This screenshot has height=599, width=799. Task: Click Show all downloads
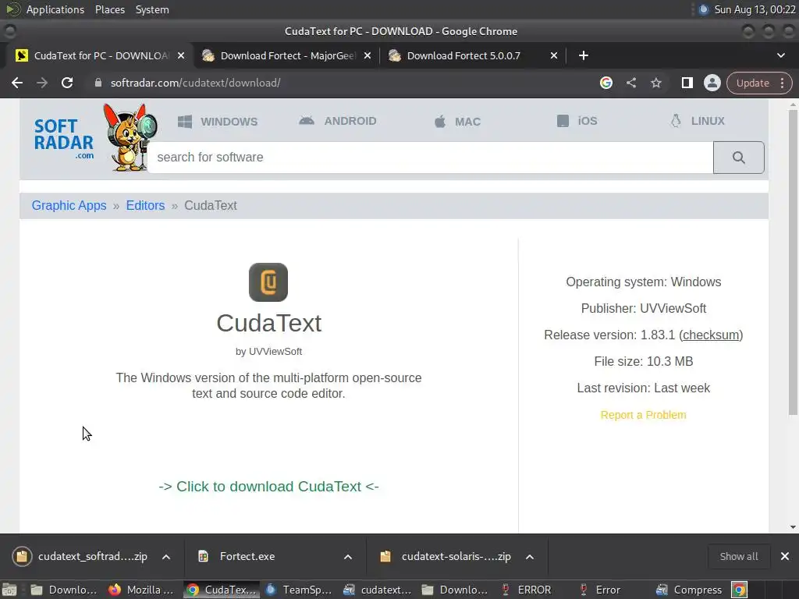[738, 557]
